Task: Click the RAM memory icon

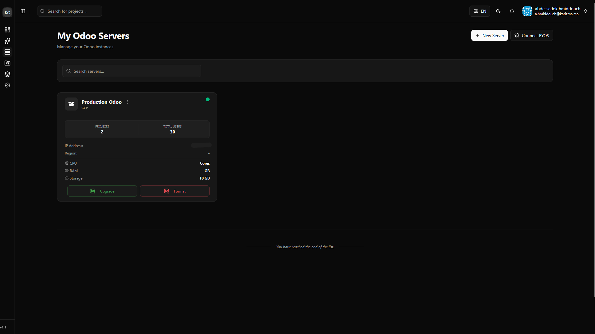Action: (67, 171)
